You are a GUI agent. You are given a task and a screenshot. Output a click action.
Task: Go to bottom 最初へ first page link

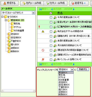(44, 64)
